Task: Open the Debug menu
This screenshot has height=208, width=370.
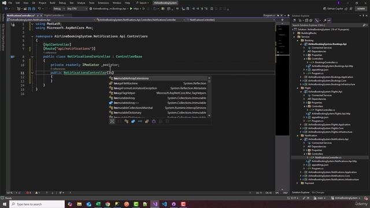Action: 62,3
